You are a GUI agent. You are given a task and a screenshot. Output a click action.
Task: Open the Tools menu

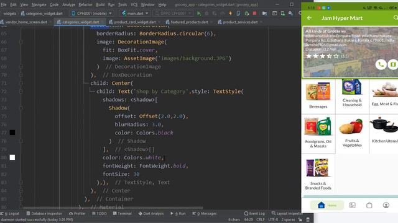(123, 4)
